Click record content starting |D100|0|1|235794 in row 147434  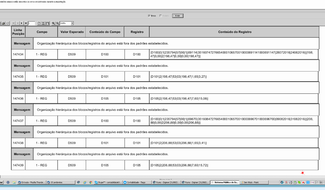[234, 54]
